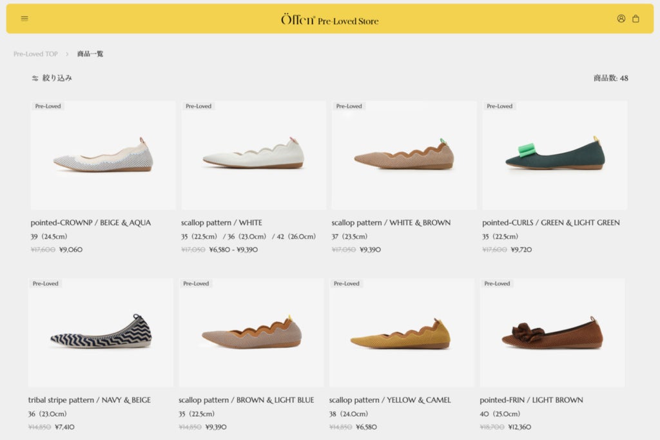Click the 商品一覧 breadcrumb item
The width and height of the screenshot is (660, 440).
coord(90,54)
